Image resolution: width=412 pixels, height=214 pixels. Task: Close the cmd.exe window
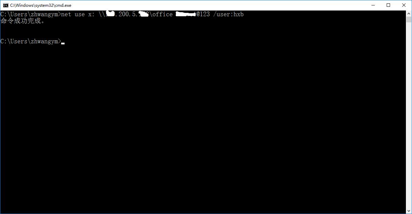tap(404, 5)
